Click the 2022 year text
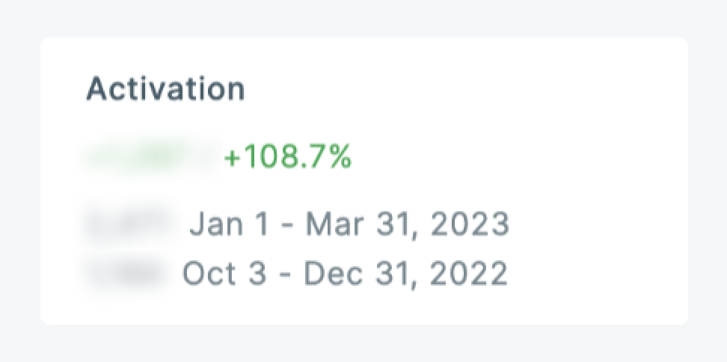Screen dimensions: 727x362 [x=468, y=274]
